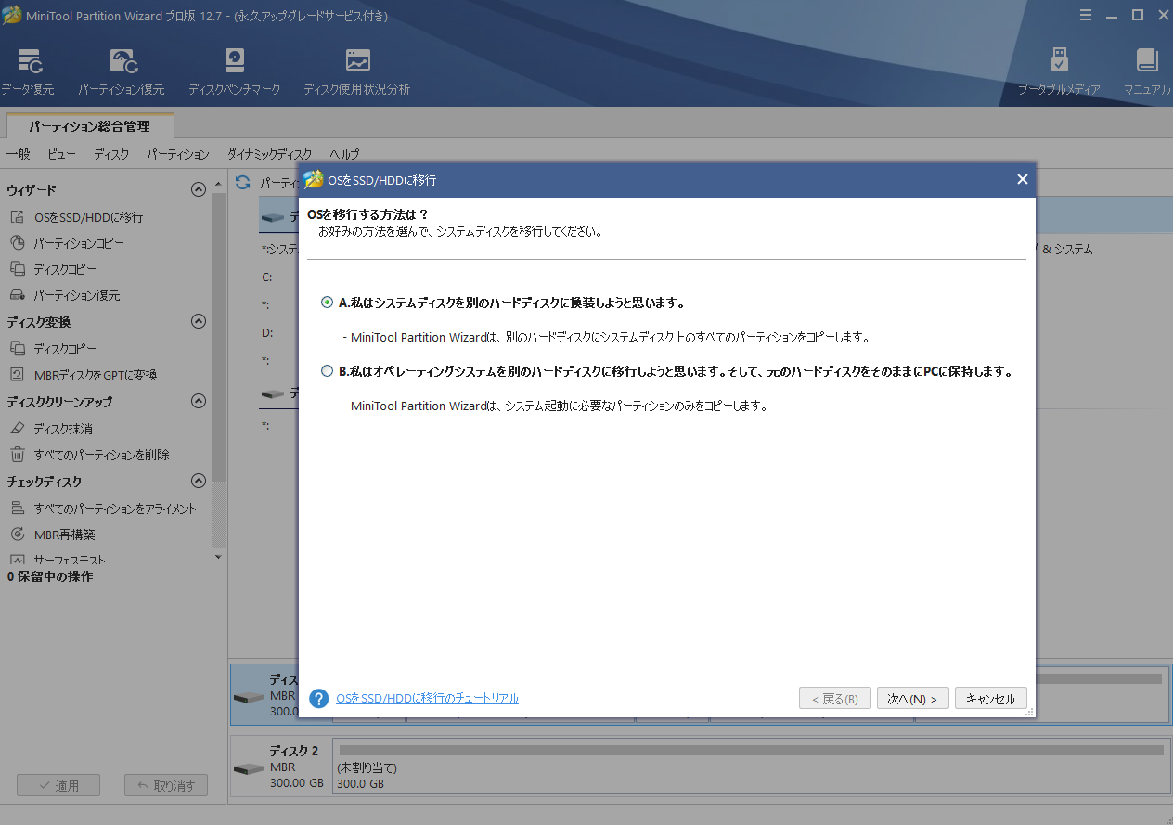Image resolution: width=1173 pixels, height=825 pixels.
Task: Click 適用 button at bottom left
Action: (58, 785)
